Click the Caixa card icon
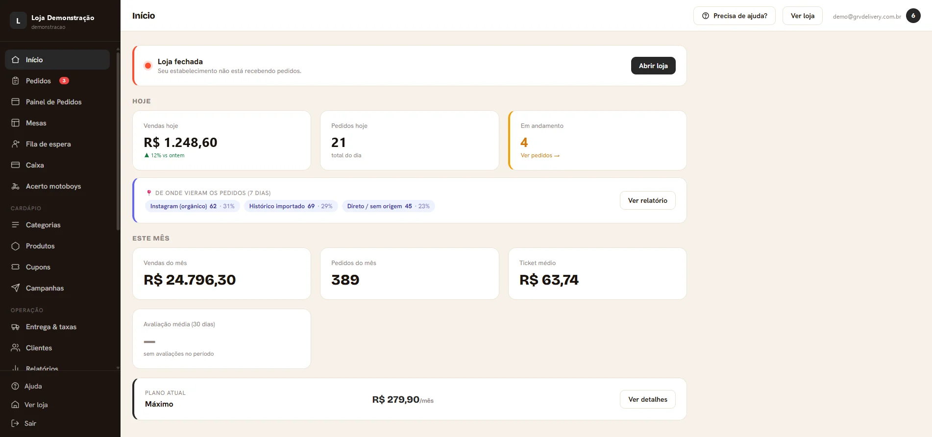 pyautogui.click(x=16, y=165)
